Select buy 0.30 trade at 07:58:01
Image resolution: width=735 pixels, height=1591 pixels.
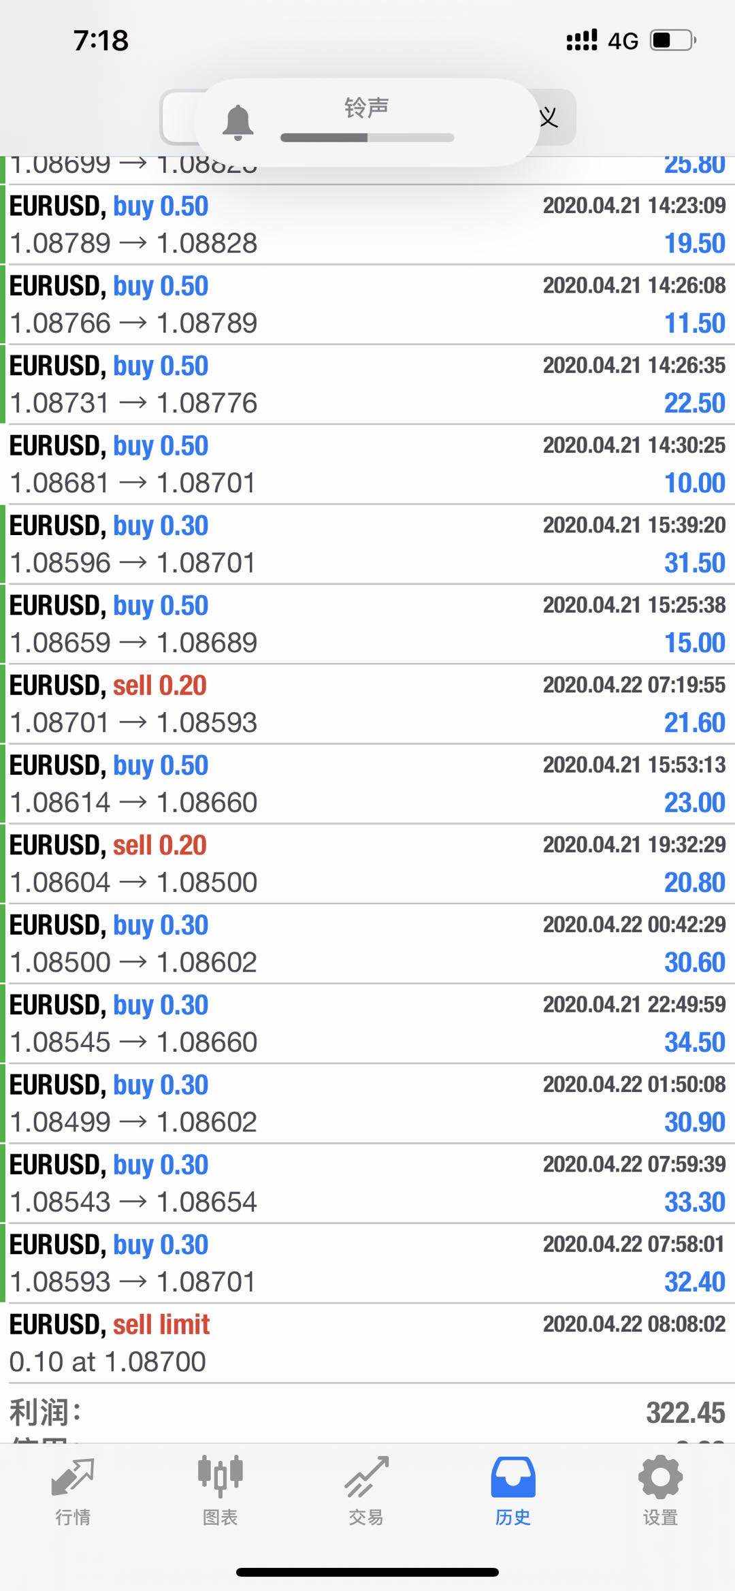(367, 1263)
